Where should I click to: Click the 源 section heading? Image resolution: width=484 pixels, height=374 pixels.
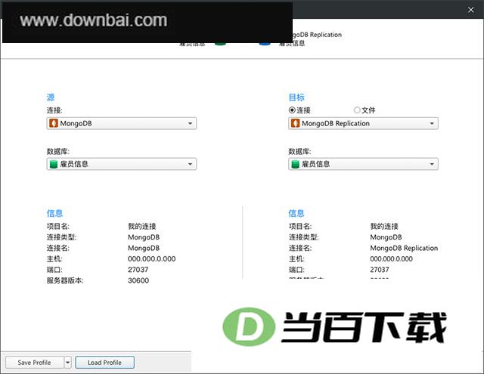tap(51, 97)
